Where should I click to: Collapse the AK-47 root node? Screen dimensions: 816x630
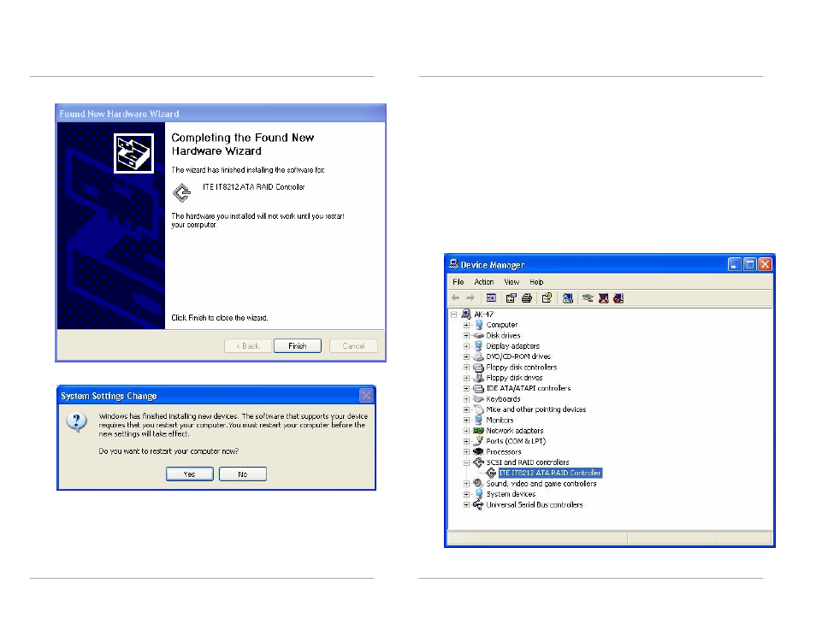(x=454, y=315)
